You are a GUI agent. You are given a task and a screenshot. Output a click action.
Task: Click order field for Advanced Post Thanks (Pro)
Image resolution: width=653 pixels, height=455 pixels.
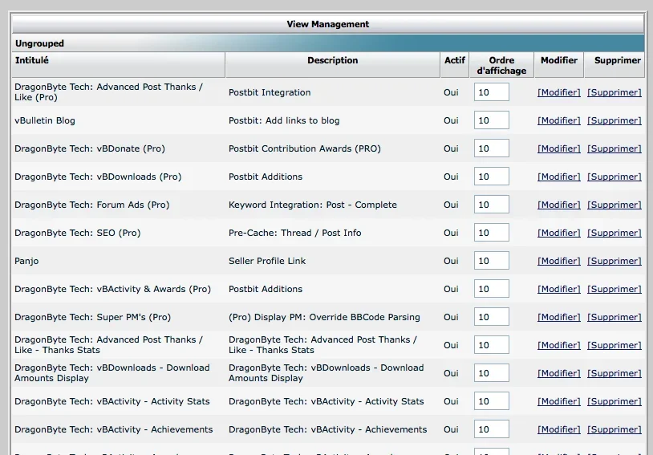coord(492,91)
